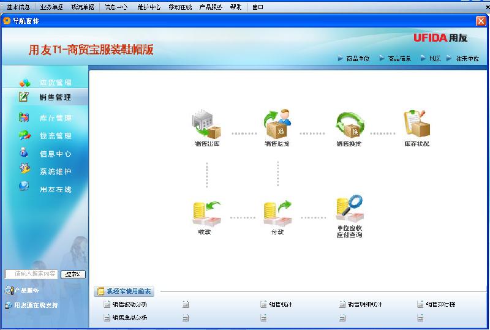Open the 钱流单据 menu
490x330 pixels.
(83, 7)
